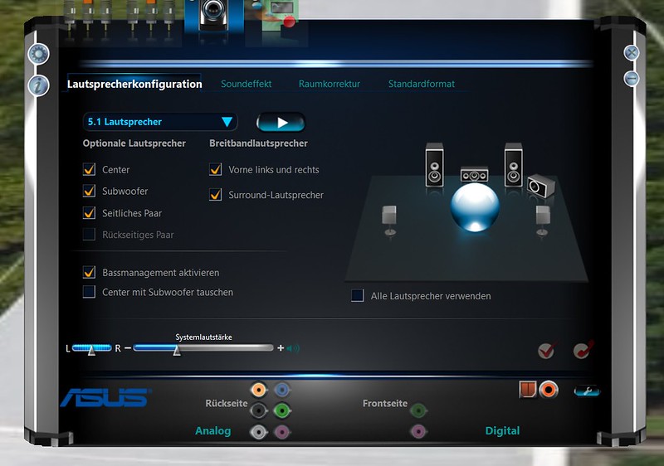Enable Alle Lautsprecher verwenden checkbox
Image resolution: width=664 pixels, height=466 pixels.
pyautogui.click(x=358, y=295)
